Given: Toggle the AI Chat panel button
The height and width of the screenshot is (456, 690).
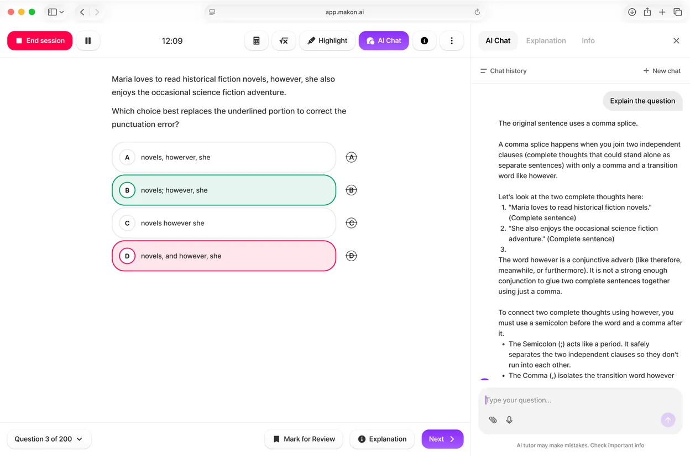Looking at the screenshot, I should point(384,40).
